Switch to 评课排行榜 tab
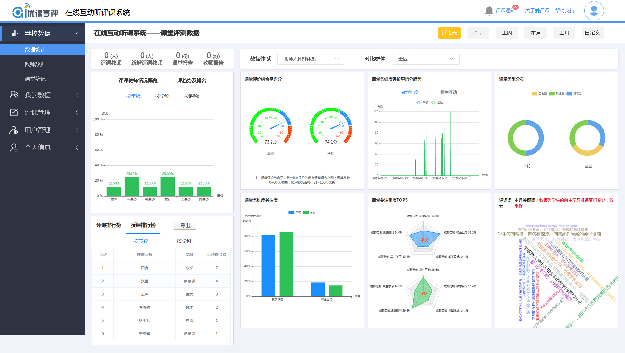 (109, 225)
